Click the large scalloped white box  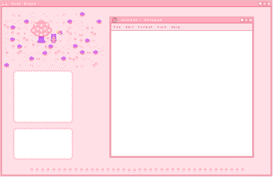pos(43,97)
